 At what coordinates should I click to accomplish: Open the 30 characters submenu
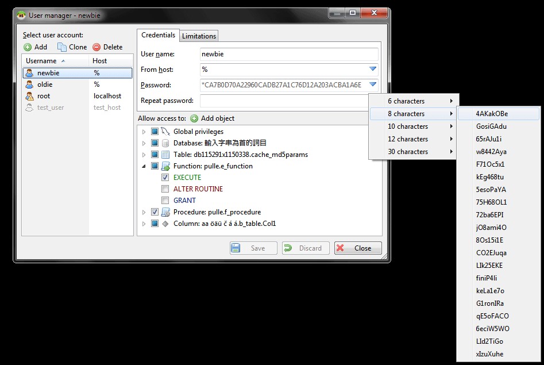[x=413, y=152]
